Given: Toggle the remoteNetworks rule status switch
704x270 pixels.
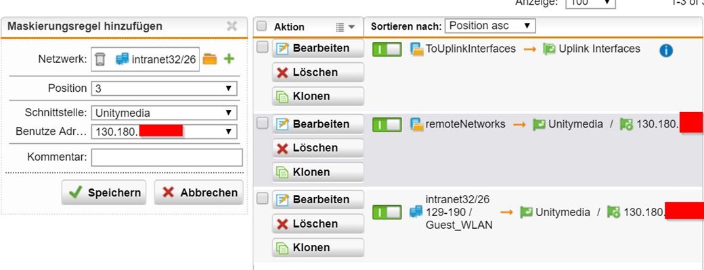Looking at the screenshot, I should click(387, 125).
